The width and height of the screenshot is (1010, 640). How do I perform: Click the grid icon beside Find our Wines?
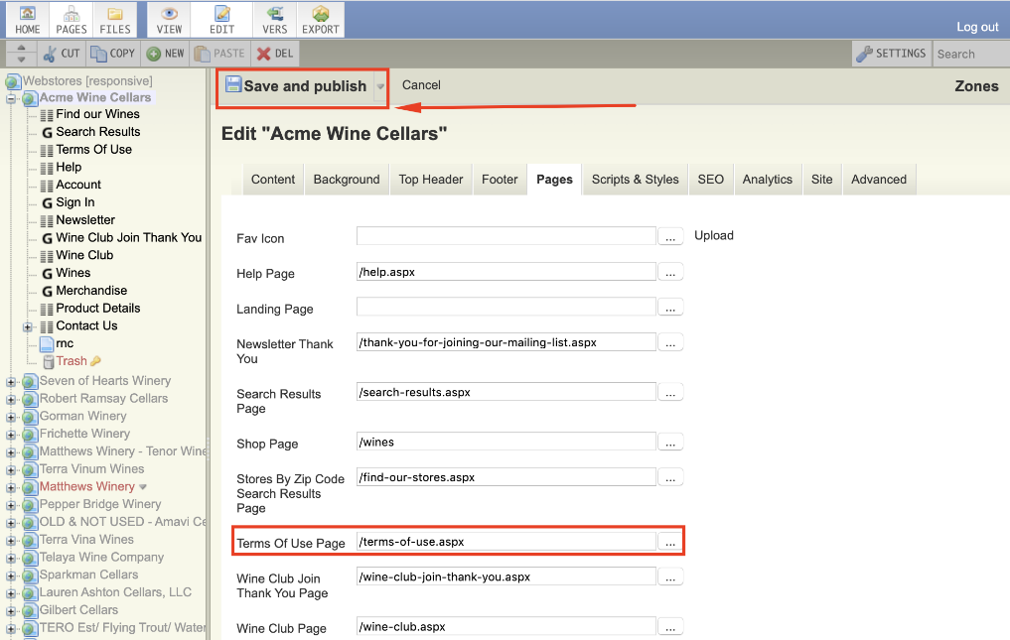pos(47,115)
